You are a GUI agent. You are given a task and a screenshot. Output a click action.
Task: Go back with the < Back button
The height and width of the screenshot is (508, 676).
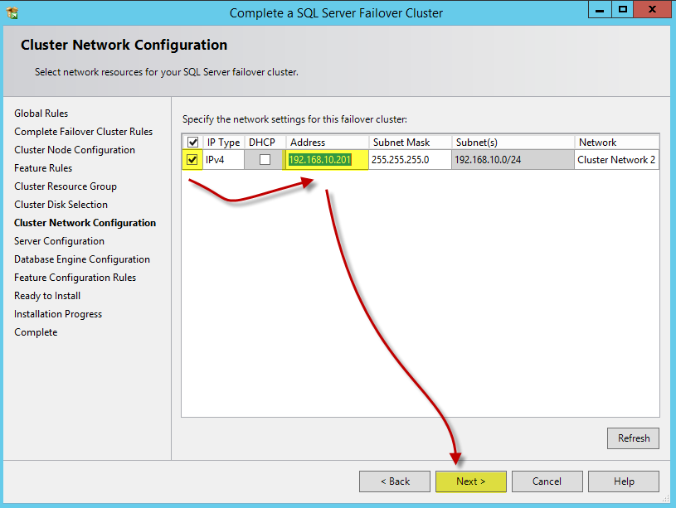click(395, 481)
